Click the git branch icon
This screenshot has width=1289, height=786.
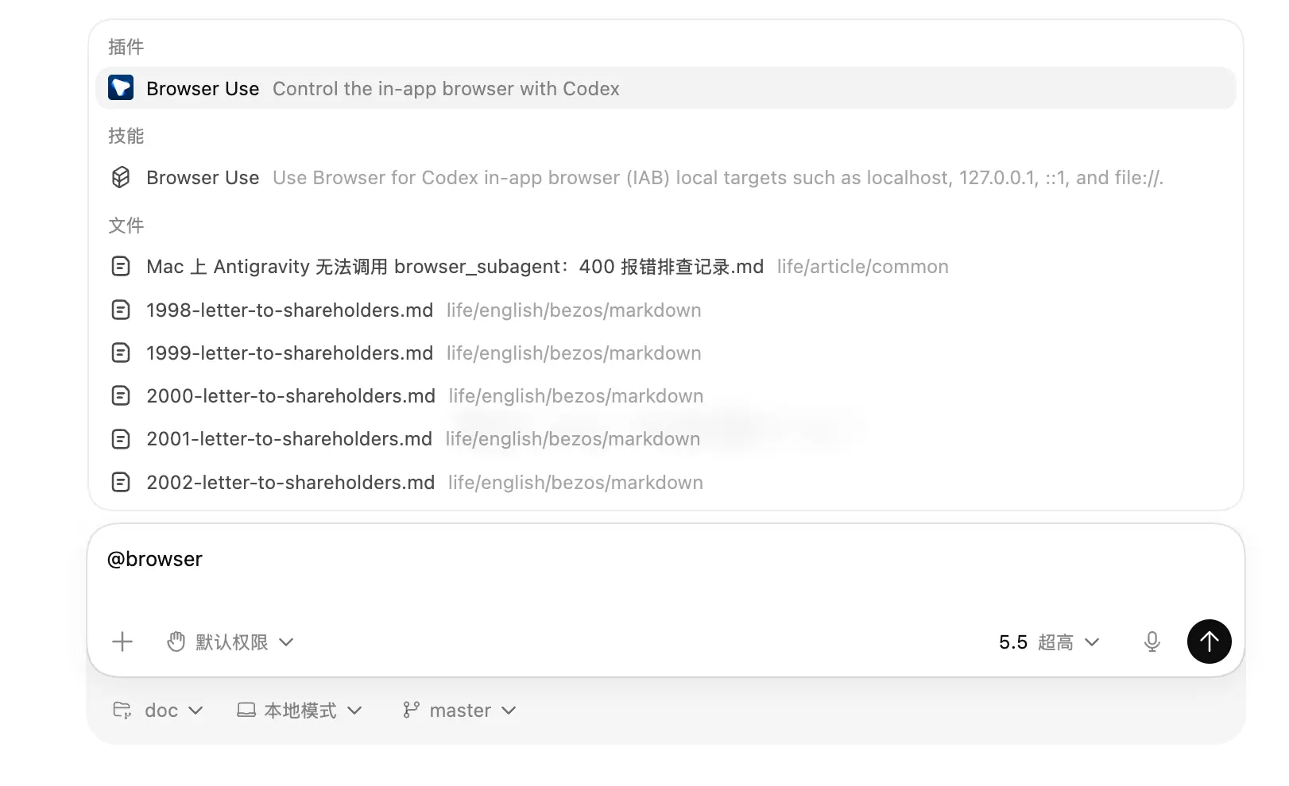pyautogui.click(x=411, y=710)
